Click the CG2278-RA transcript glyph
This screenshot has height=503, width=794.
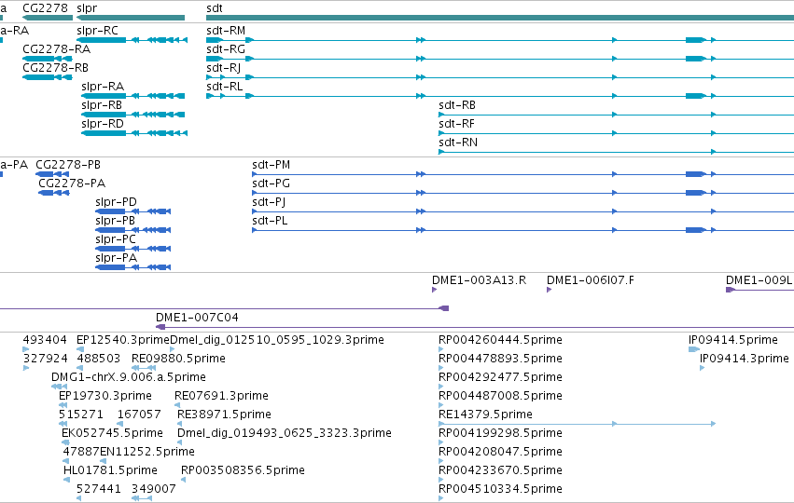[48, 59]
